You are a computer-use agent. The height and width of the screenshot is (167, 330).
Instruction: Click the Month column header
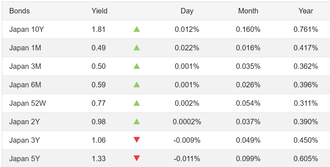click(248, 11)
